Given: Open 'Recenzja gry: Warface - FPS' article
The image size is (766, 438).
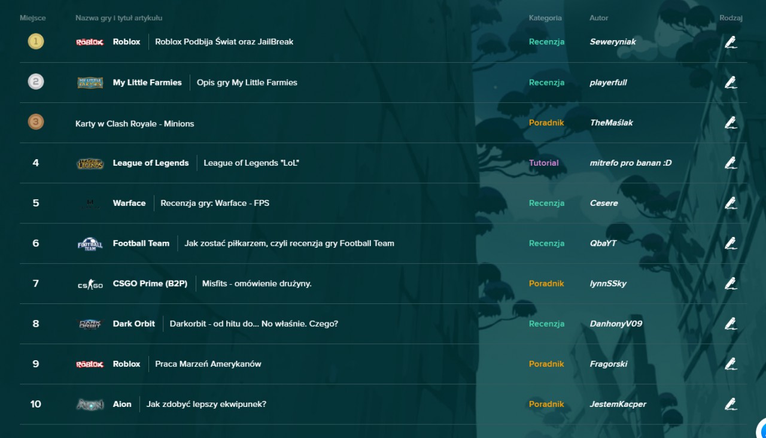Looking at the screenshot, I should point(215,203).
